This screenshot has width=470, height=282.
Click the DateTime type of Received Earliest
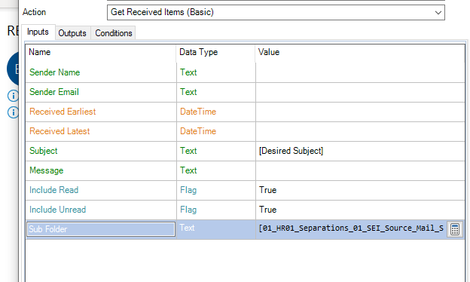click(198, 112)
